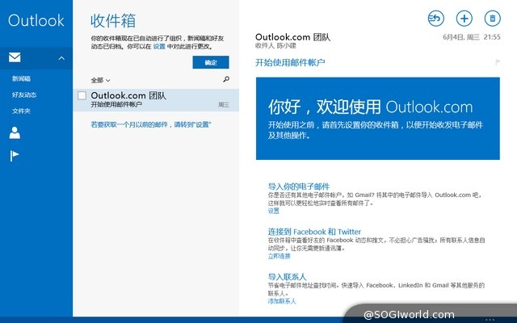Open the 文件夹 item in sidebar
Viewport: 517px width, 323px height.
click(x=21, y=111)
